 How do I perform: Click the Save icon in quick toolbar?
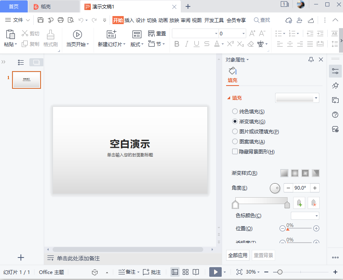41,20
